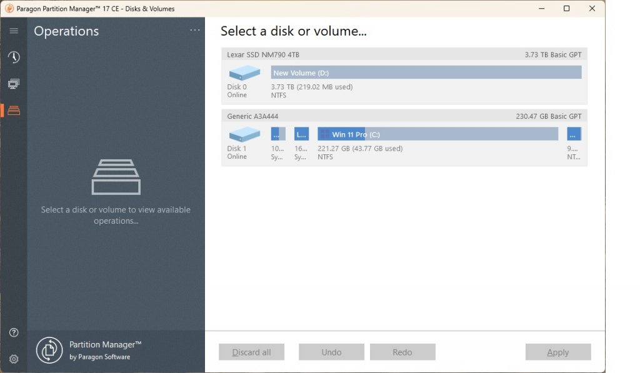Open the computer view sidebar icon
640x373 pixels.
pos(14,84)
